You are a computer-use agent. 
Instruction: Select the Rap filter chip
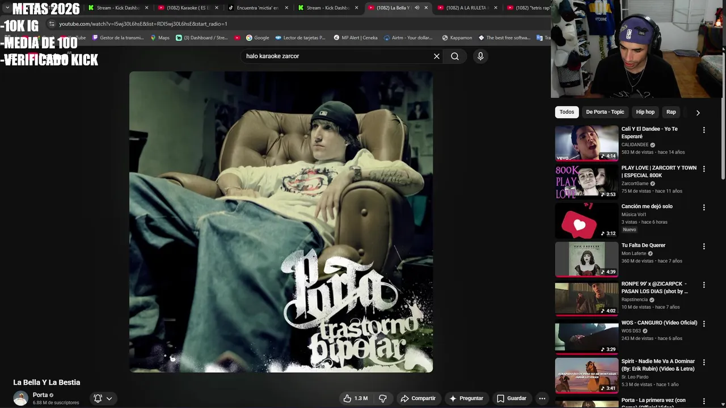click(671, 112)
